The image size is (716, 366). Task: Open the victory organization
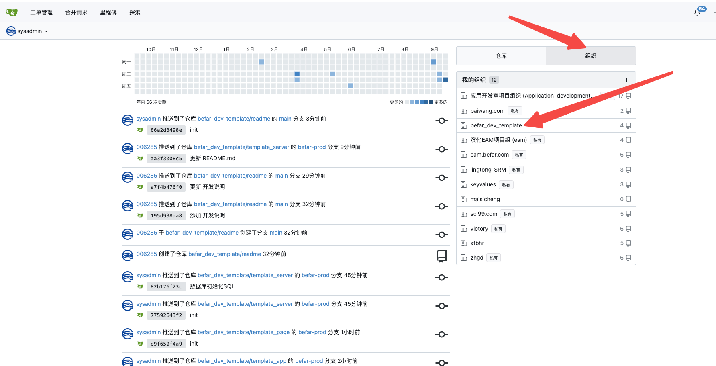479,229
